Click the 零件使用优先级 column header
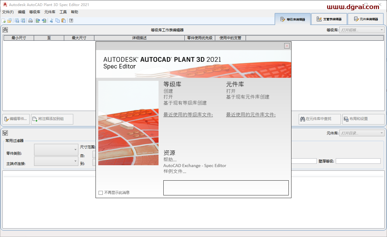This screenshot has height=237, width=387. [200, 38]
